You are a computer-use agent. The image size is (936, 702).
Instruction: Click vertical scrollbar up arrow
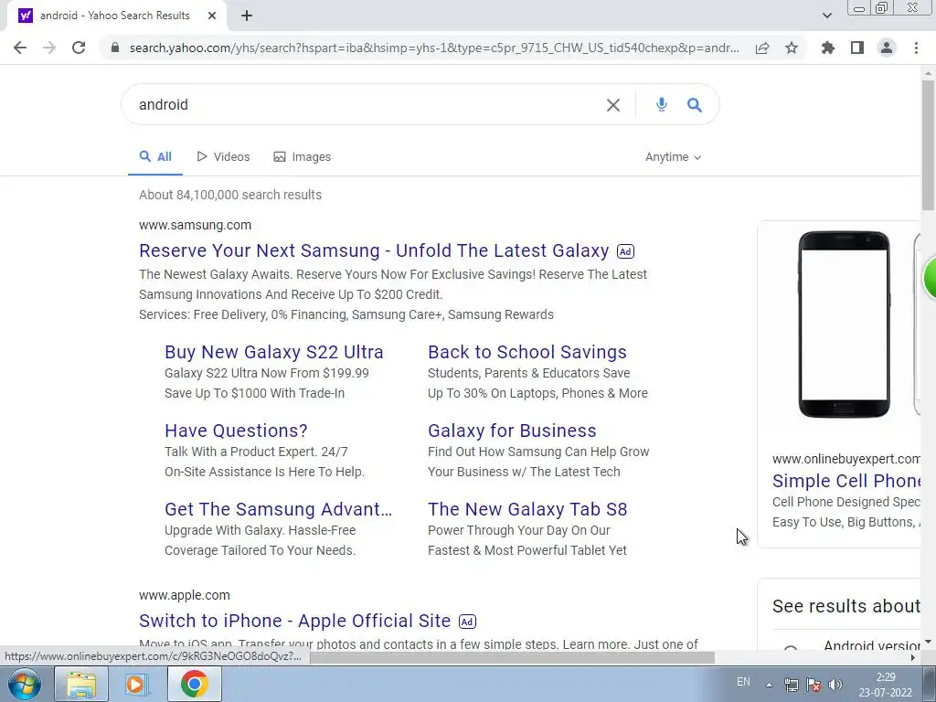(x=928, y=73)
